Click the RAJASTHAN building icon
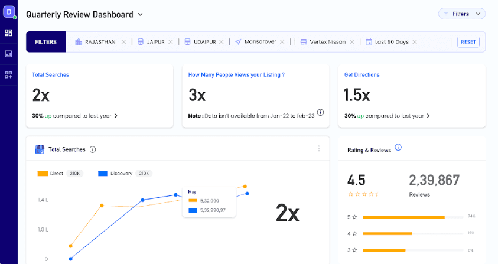Viewport: 498px width, 264px height. pos(79,42)
